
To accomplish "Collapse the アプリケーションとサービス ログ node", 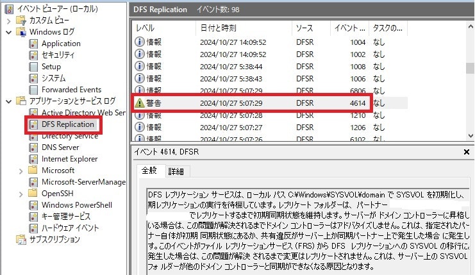I will click(x=9, y=101).
